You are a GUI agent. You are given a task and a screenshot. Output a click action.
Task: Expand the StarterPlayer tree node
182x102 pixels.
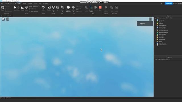click(x=155, y=39)
